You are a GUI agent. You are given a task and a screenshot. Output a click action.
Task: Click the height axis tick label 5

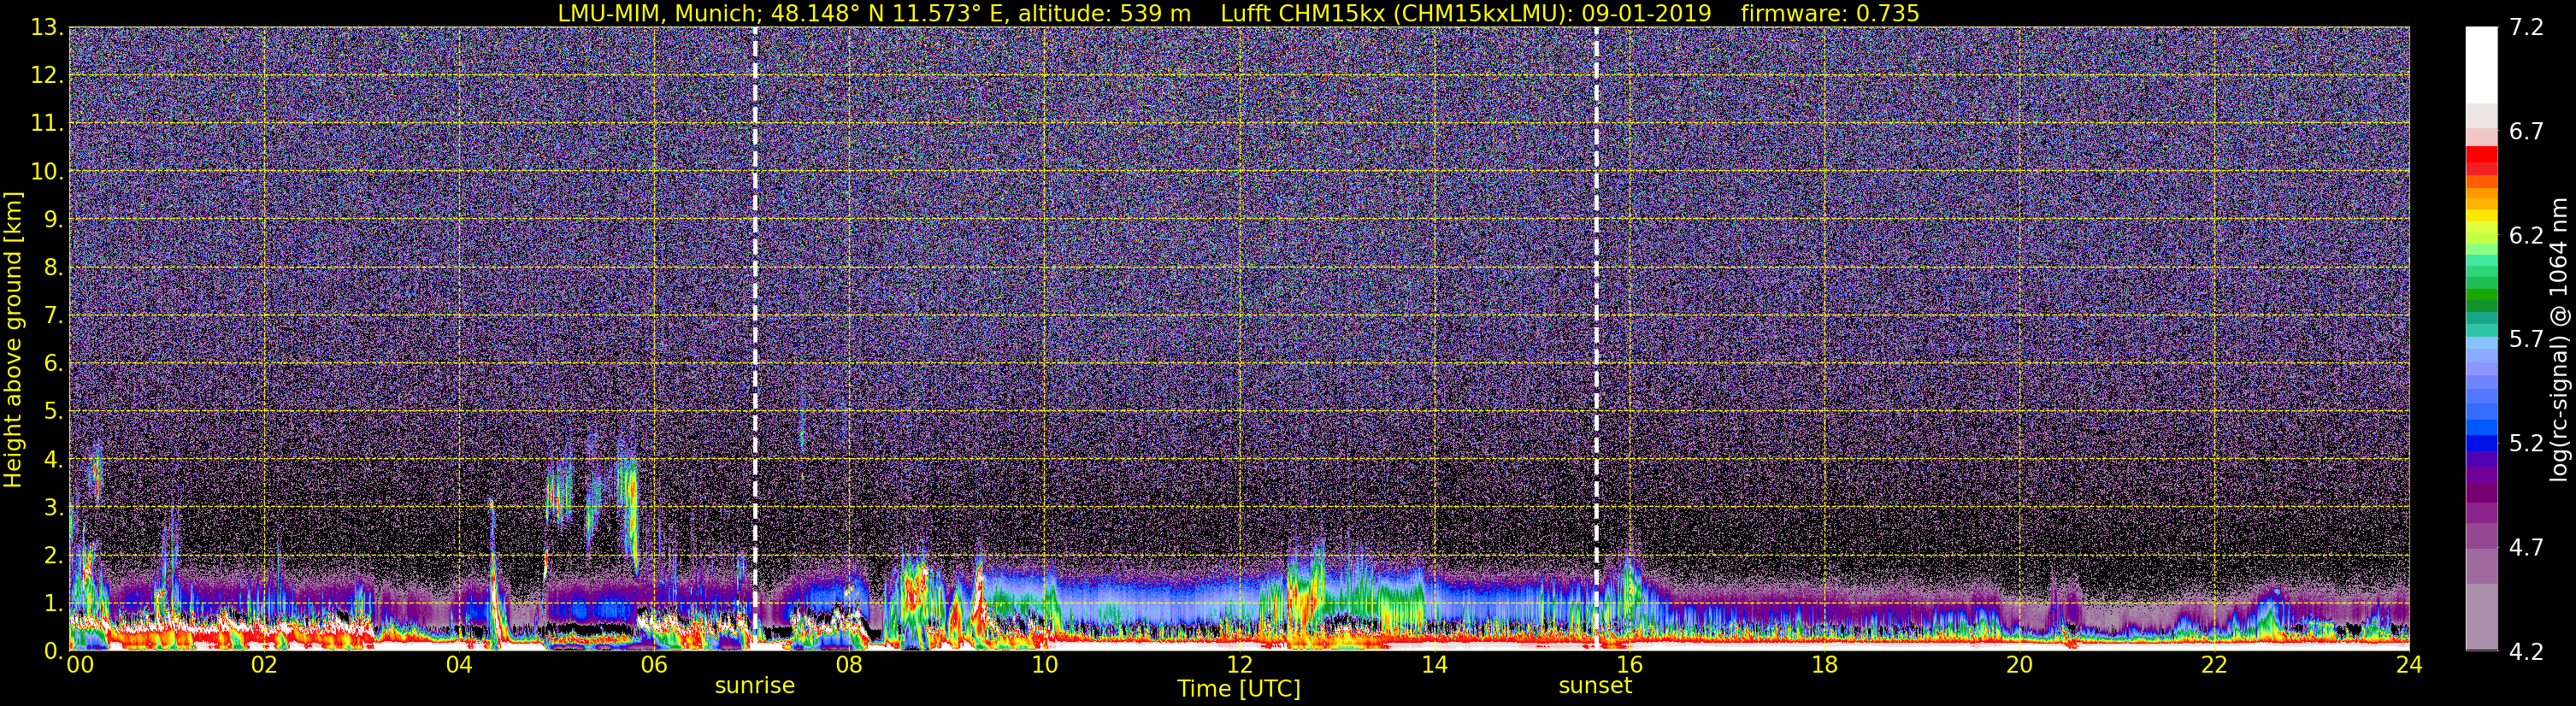coord(53,411)
